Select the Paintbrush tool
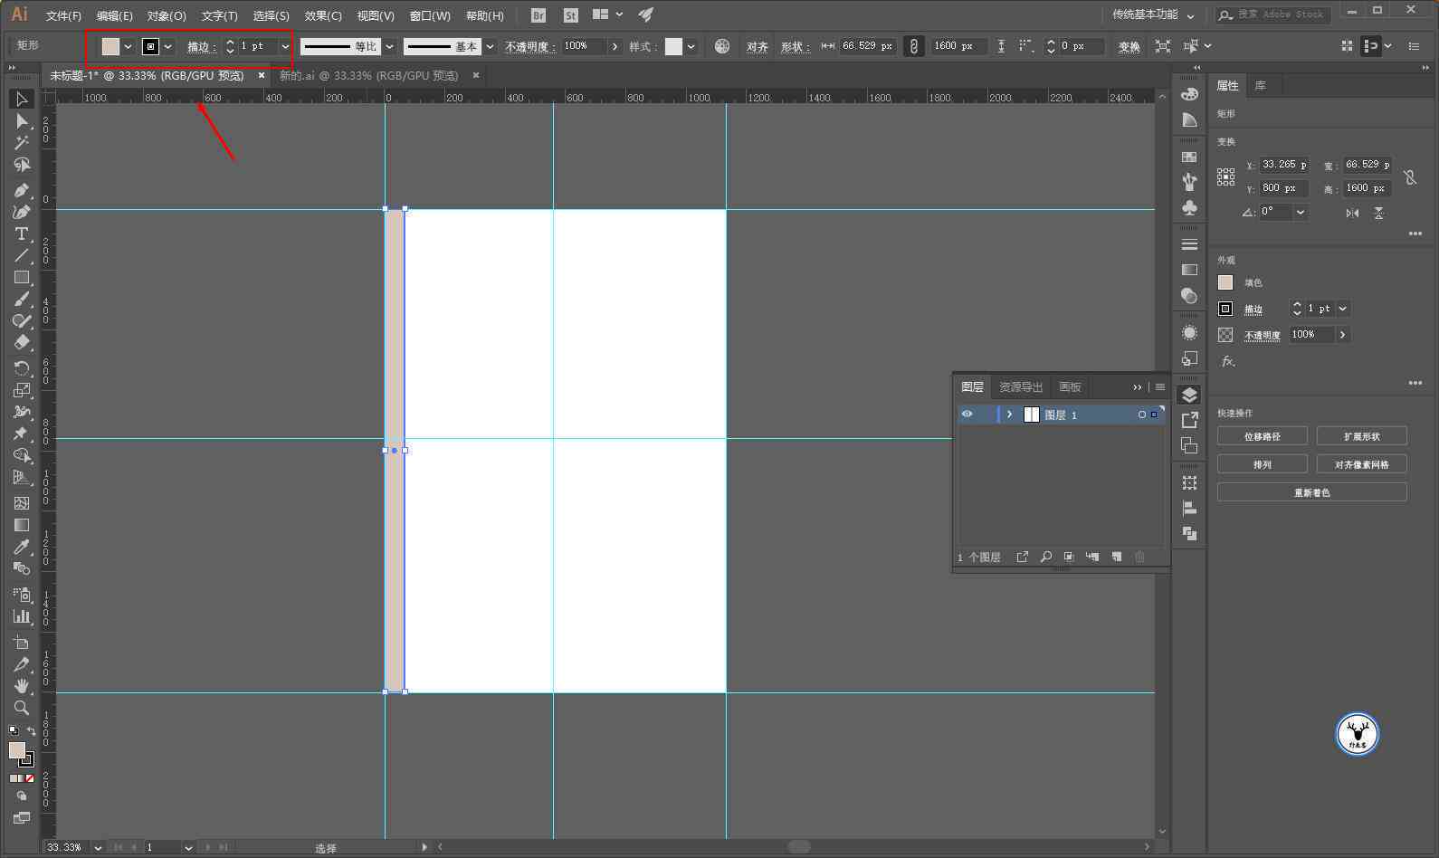 coord(22,300)
